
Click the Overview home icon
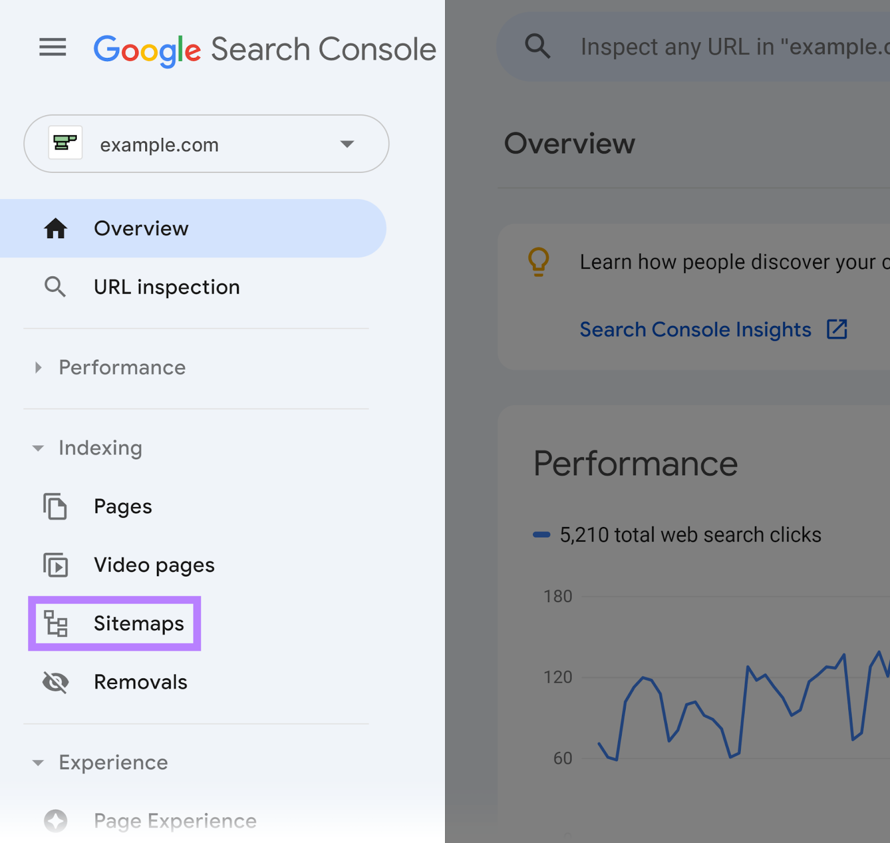(56, 228)
